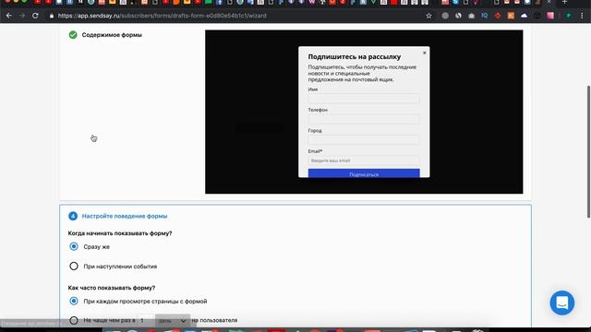Reload the sendsay page
This screenshot has width=591, height=332.
[35, 16]
